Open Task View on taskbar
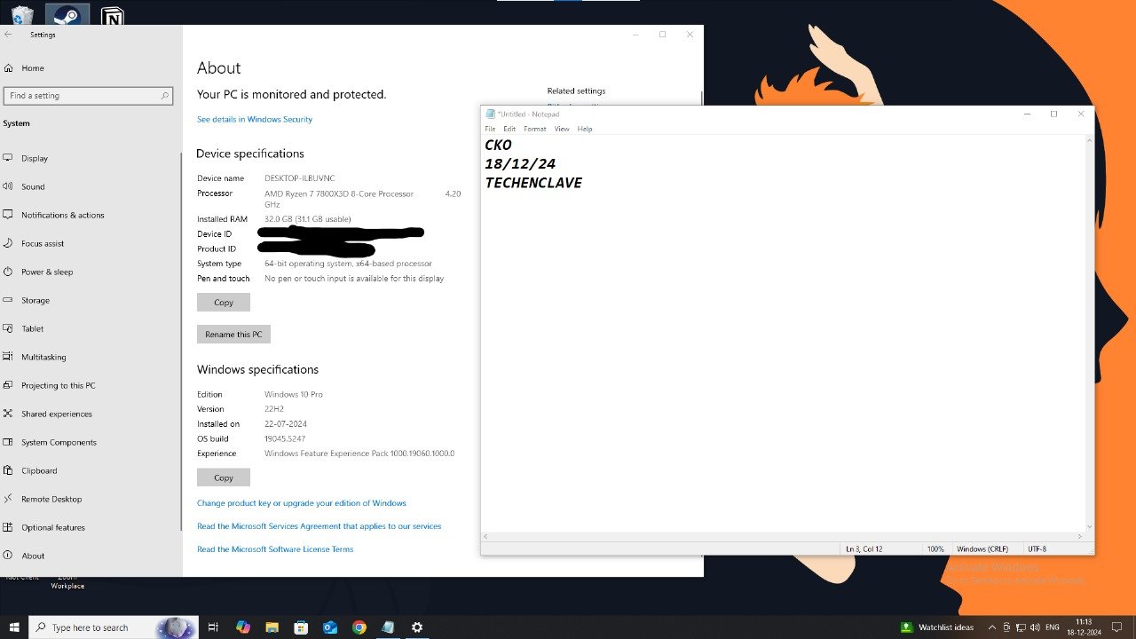The width and height of the screenshot is (1136, 639). [x=213, y=627]
